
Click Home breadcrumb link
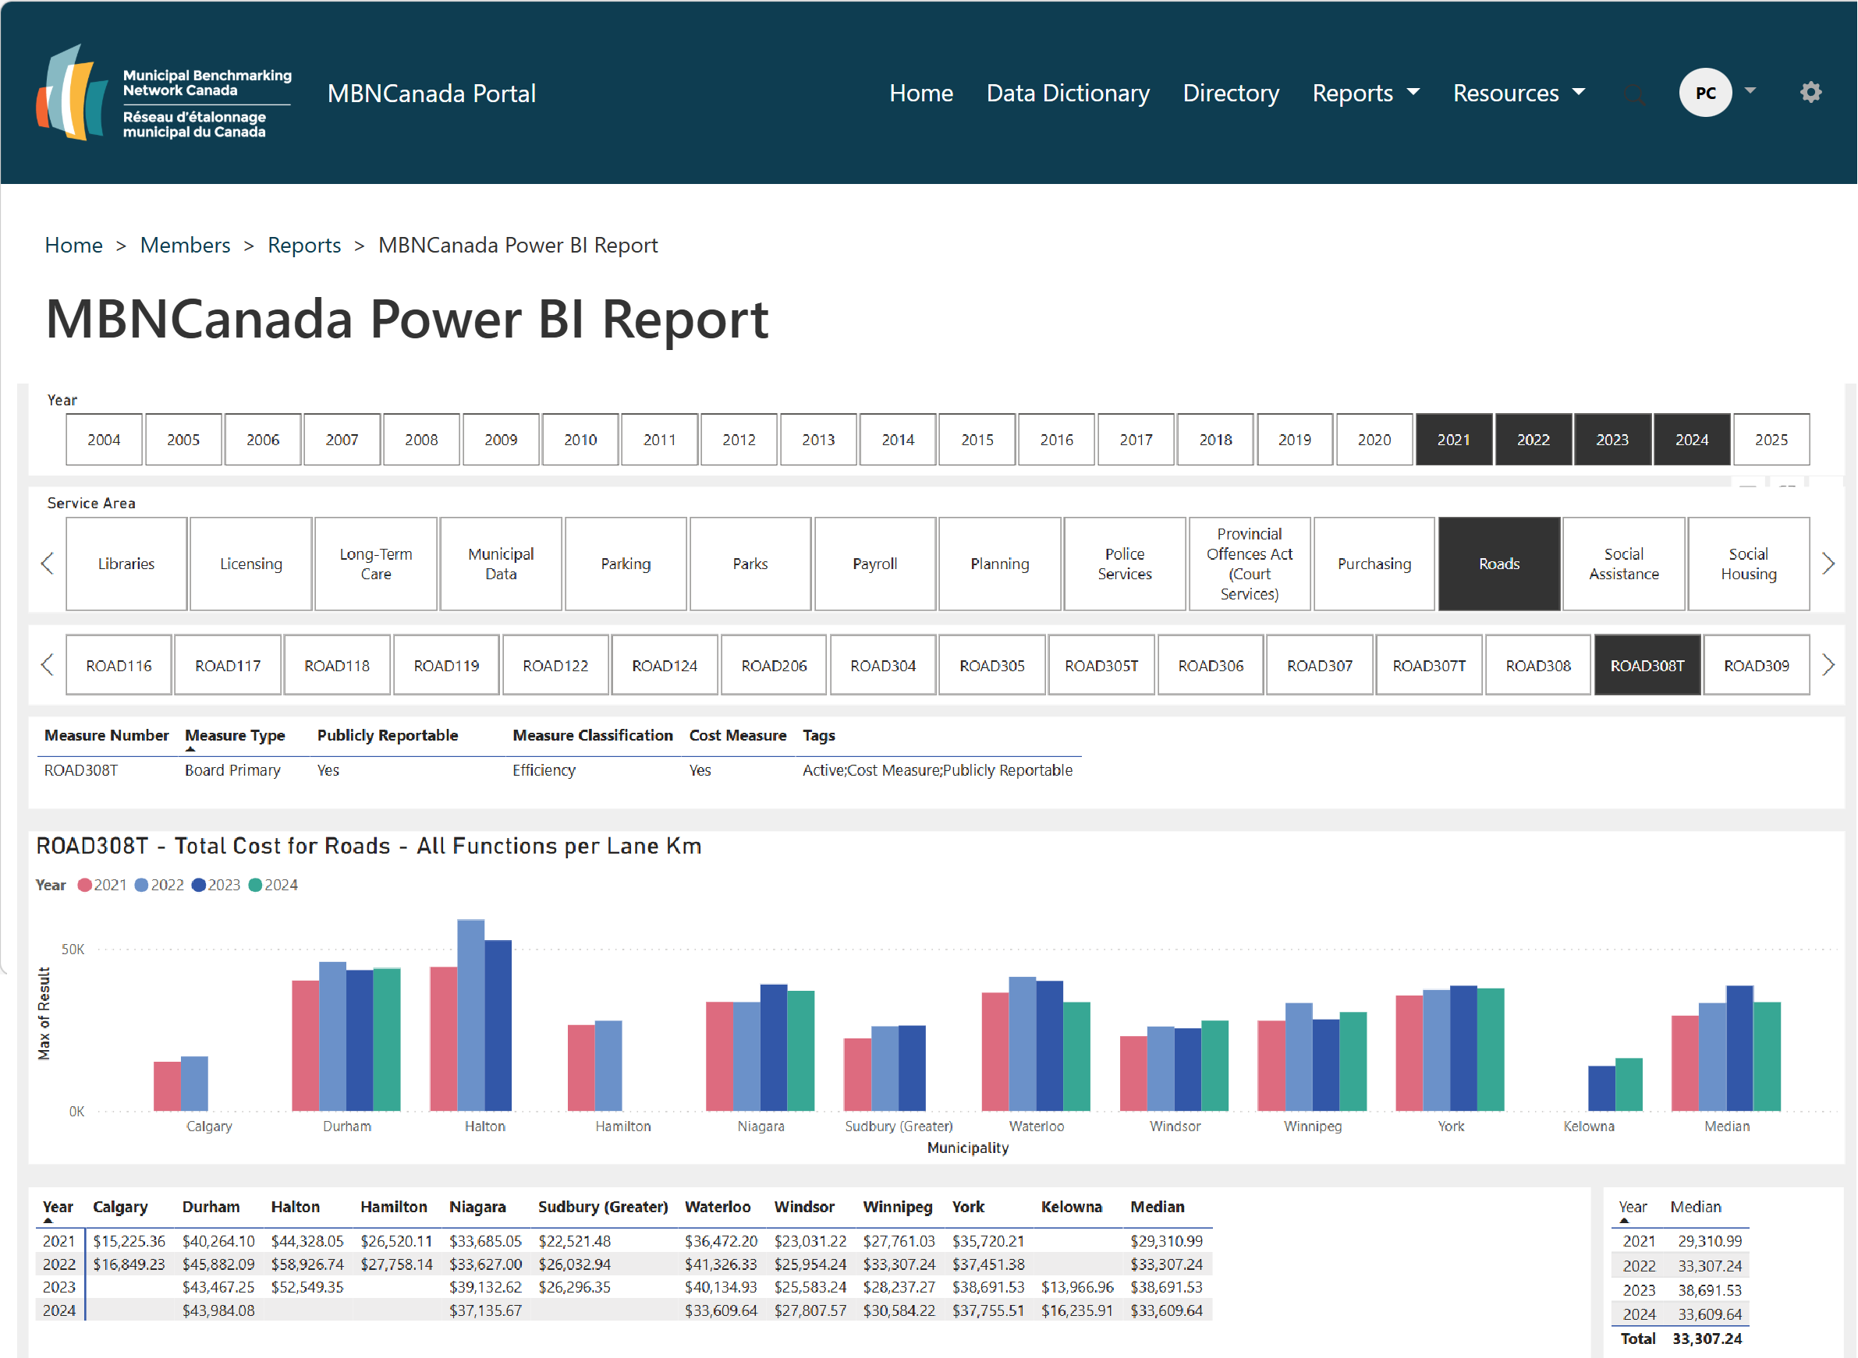(x=74, y=245)
